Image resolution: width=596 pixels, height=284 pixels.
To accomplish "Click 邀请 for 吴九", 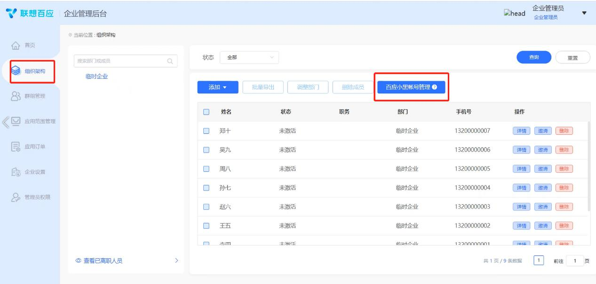I will pos(543,150).
